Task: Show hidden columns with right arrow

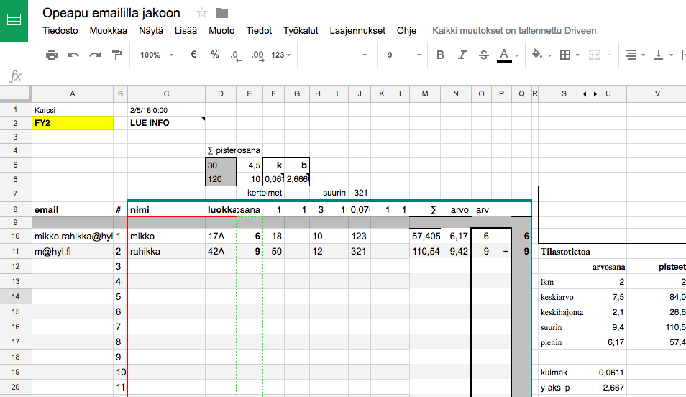Action: (595, 94)
